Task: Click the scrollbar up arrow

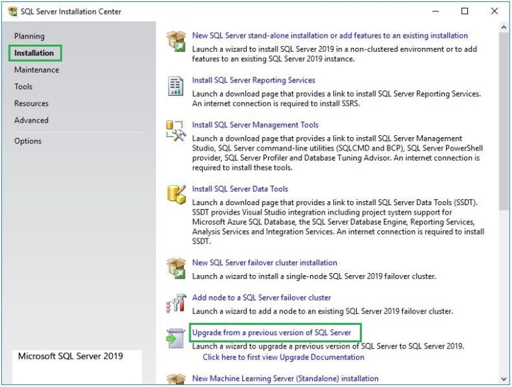Action: coord(503,28)
